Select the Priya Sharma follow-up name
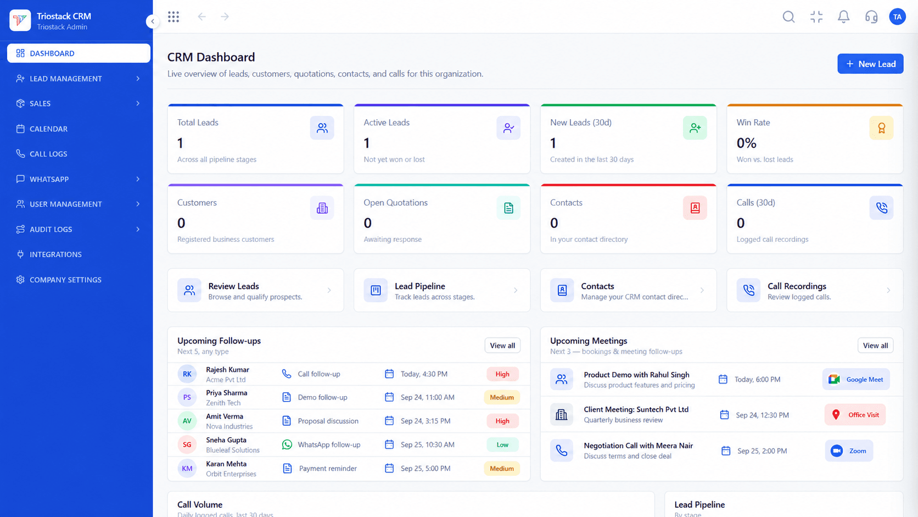Image resolution: width=918 pixels, height=517 pixels. pyautogui.click(x=227, y=393)
